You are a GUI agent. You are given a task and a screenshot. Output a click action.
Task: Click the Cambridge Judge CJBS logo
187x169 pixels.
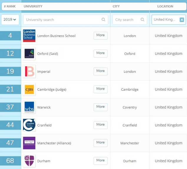tap(29, 89)
